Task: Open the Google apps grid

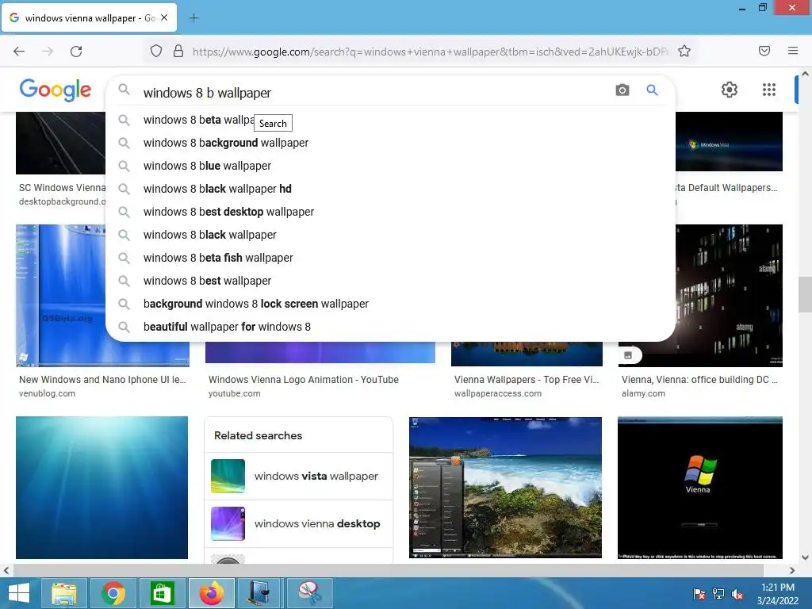Action: 769,90
